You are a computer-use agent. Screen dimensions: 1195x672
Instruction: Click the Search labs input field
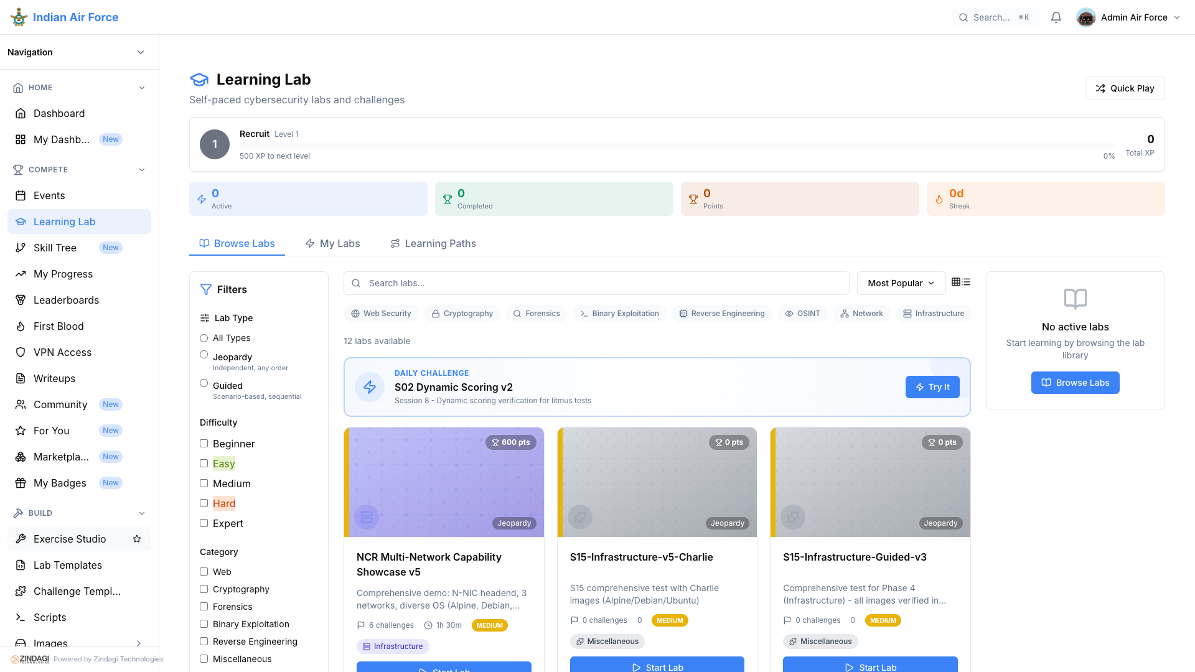point(596,283)
